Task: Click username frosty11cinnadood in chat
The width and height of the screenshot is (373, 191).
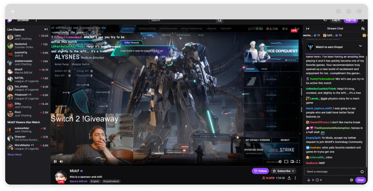Action: pyautogui.click(x=322, y=79)
